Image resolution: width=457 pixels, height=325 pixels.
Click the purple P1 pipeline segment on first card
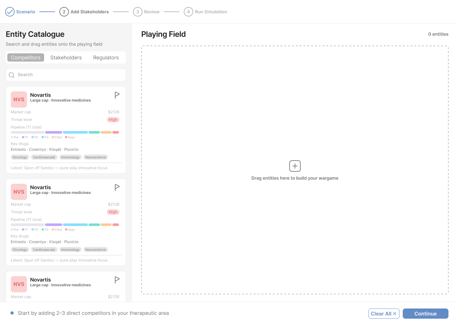[54, 132]
